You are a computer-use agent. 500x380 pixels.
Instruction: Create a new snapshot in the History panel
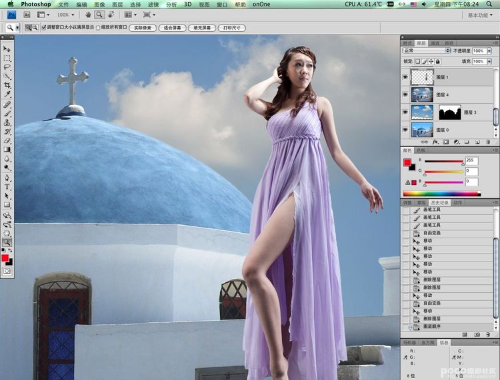[477, 335]
